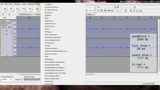Stop playback with the Stop button

18,9
